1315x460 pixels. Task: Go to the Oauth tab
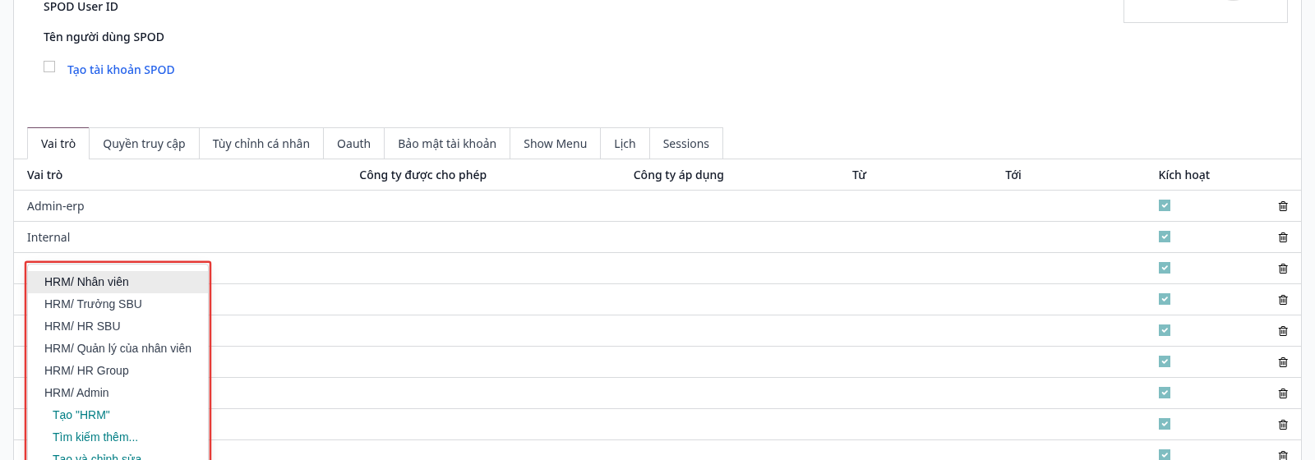[x=353, y=144]
